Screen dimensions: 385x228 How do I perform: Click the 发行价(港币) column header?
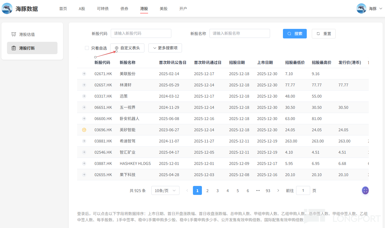click(x=350, y=63)
